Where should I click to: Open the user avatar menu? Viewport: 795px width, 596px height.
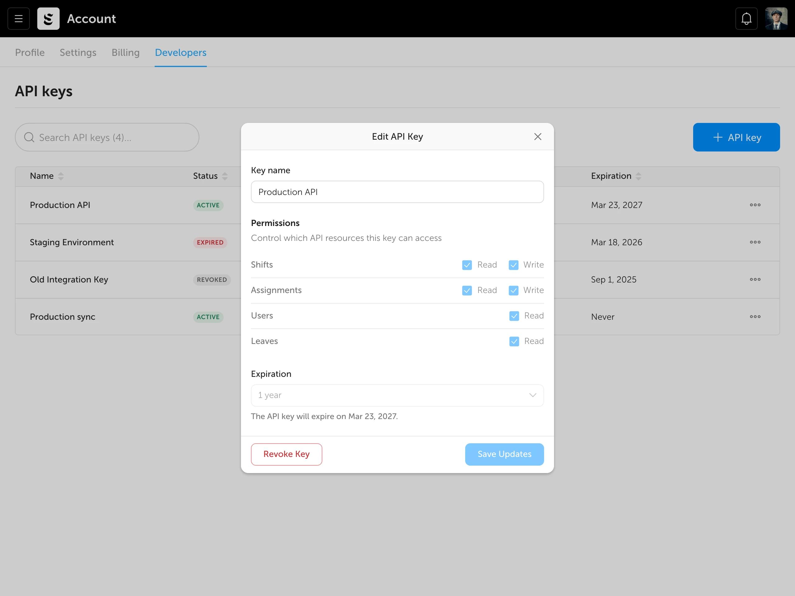(776, 19)
